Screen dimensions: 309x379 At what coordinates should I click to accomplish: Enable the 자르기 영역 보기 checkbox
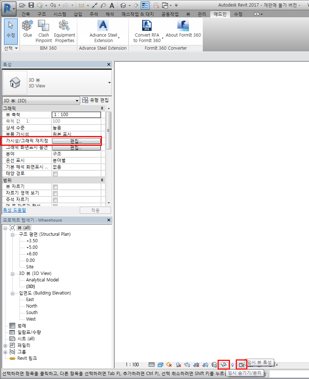tap(55, 193)
